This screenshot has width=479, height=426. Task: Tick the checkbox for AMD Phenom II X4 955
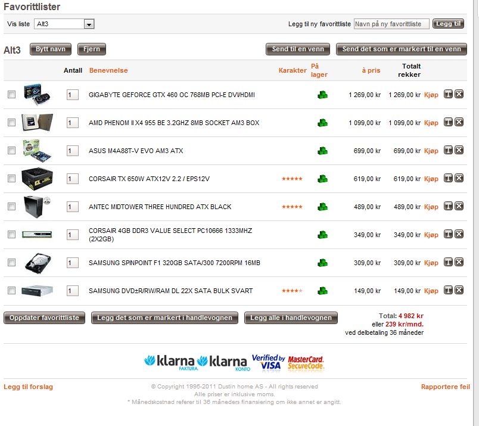(x=11, y=123)
